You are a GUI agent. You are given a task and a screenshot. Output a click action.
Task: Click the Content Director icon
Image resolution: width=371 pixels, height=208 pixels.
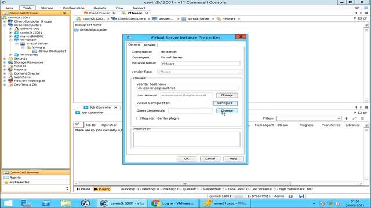(10, 73)
